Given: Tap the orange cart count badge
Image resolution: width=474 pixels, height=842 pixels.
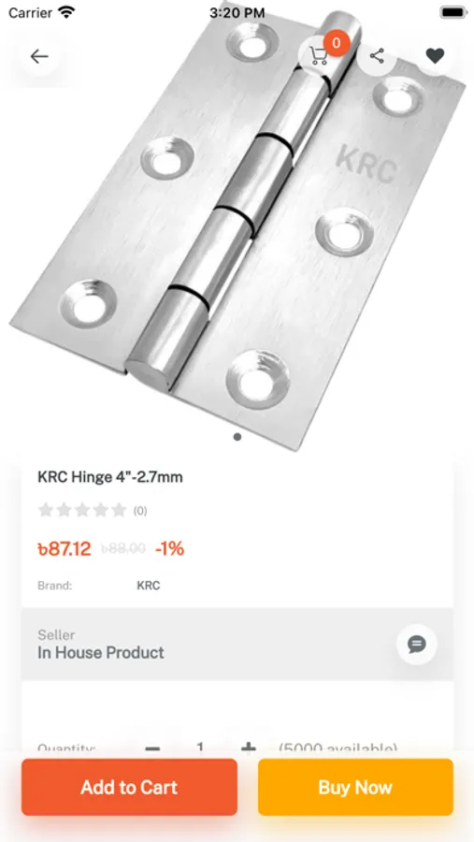Looking at the screenshot, I should pos(337,43).
